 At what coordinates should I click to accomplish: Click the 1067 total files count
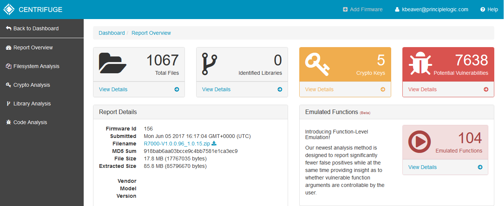click(163, 60)
